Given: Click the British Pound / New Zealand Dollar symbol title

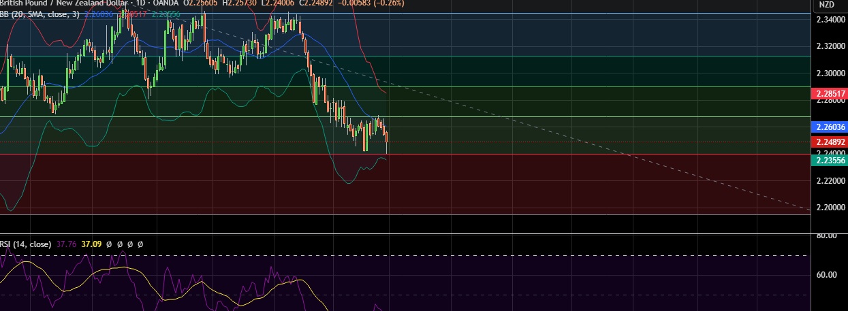Looking at the screenshot, I should coord(63,3).
